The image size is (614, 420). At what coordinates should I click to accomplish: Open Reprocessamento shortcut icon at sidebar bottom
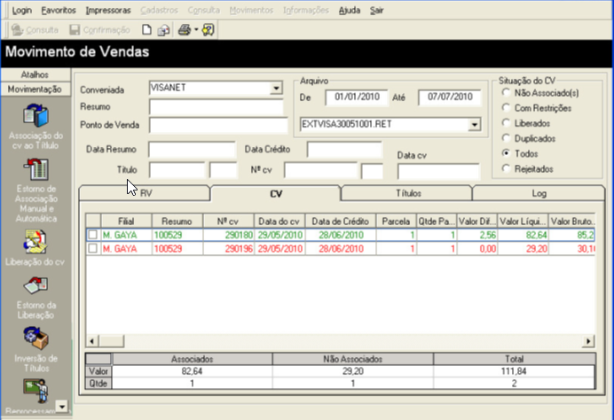tap(35, 390)
